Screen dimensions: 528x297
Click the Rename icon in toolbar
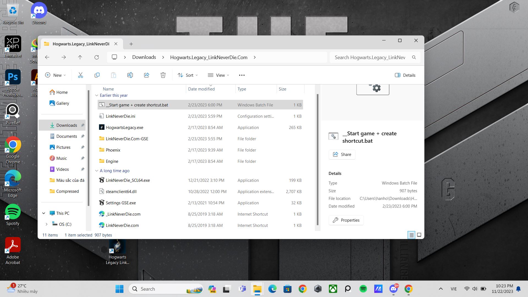130,75
